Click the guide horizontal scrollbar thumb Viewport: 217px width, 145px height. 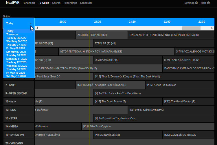(x=191, y=28)
